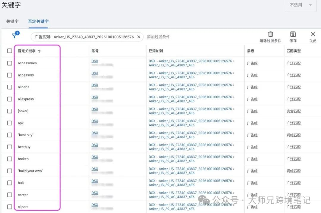Click the [anker] keyword cell

[23, 111]
